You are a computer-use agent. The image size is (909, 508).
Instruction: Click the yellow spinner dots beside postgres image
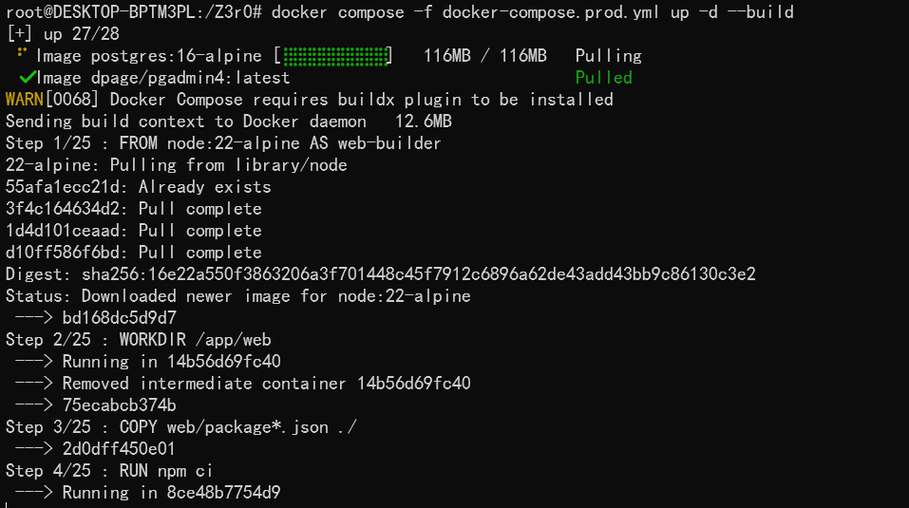(22, 53)
